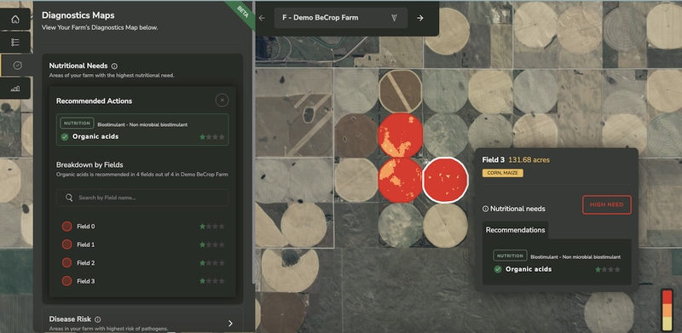Click the red legend color swatch

click(x=667, y=296)
